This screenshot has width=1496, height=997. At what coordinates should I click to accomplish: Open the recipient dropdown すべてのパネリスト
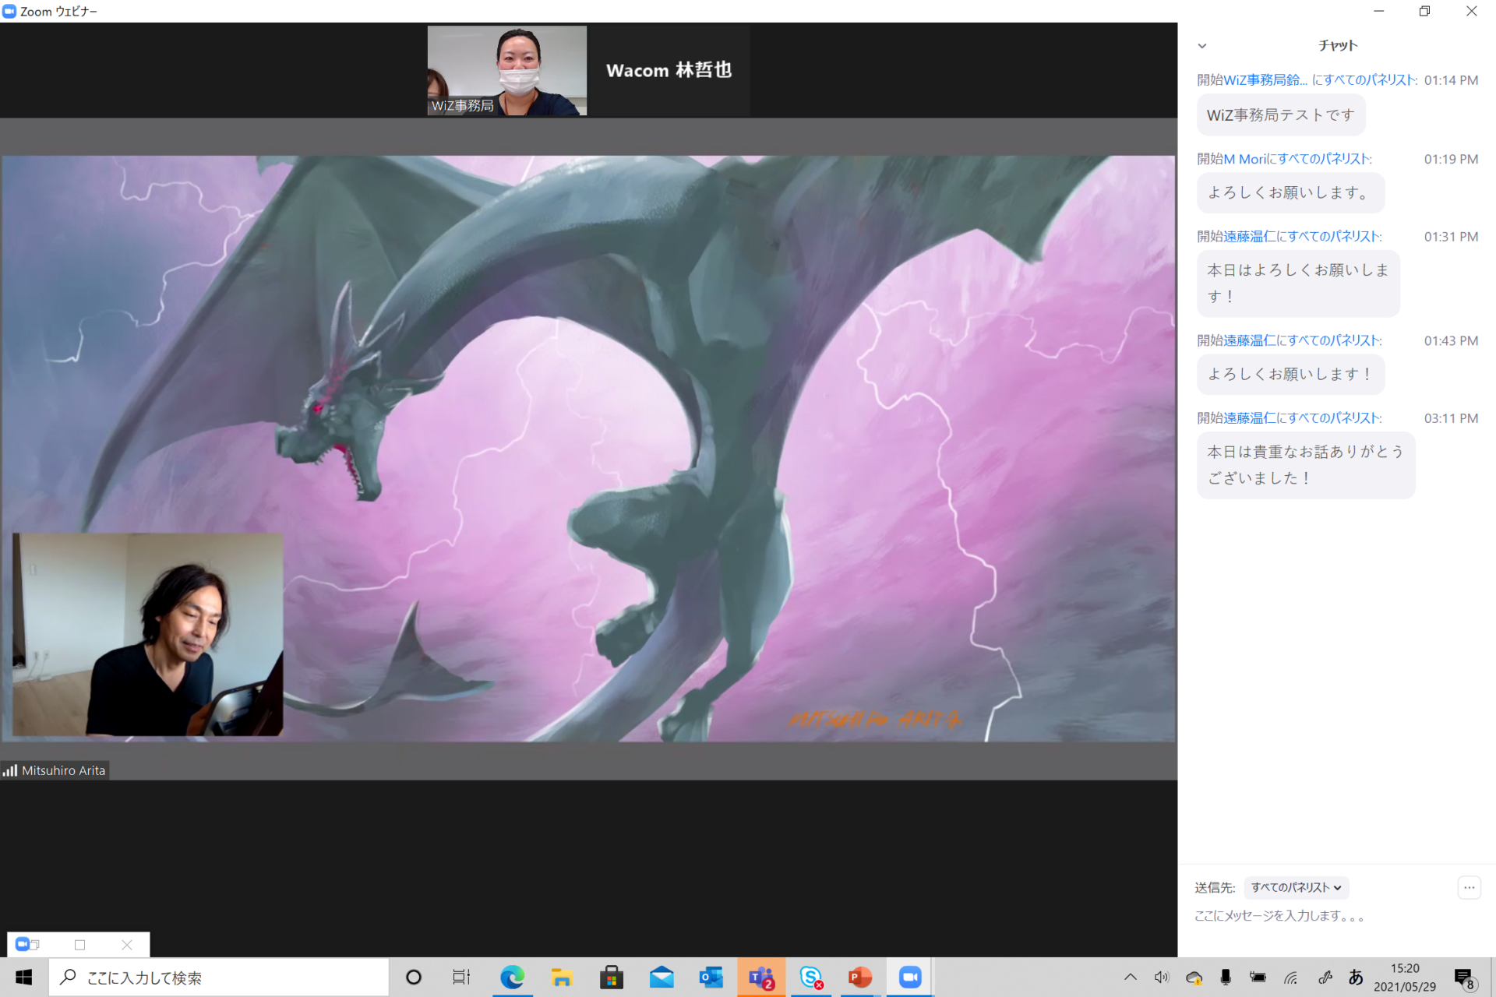(x=1296, y=887)
